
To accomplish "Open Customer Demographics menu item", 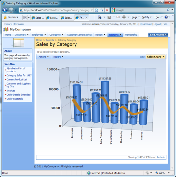I will coord(79,35).
